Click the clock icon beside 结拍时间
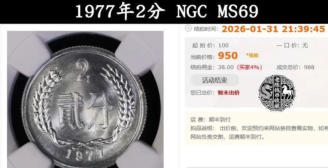This screenshot has height=168, width=328. coord(188,29)
